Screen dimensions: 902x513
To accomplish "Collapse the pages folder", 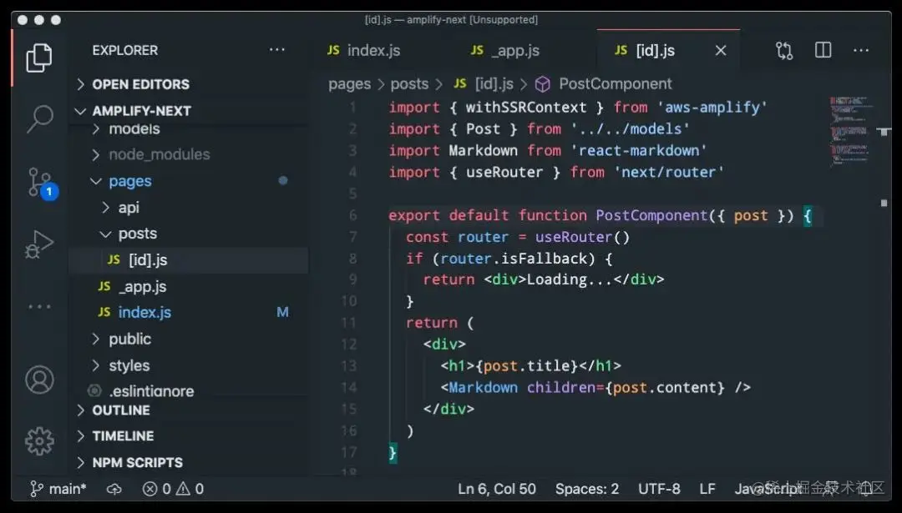I will point(189,181).
